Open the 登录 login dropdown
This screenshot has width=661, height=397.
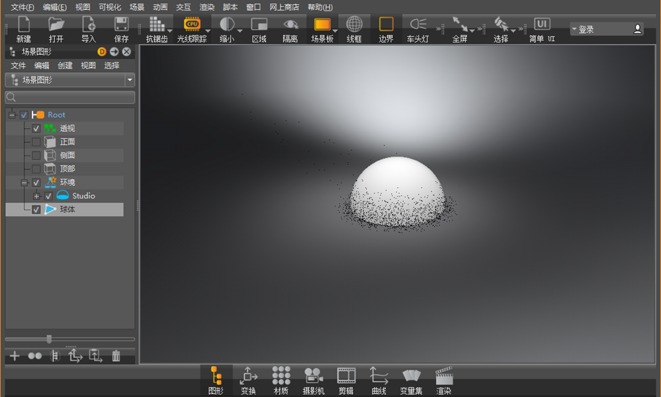point(574,28)
